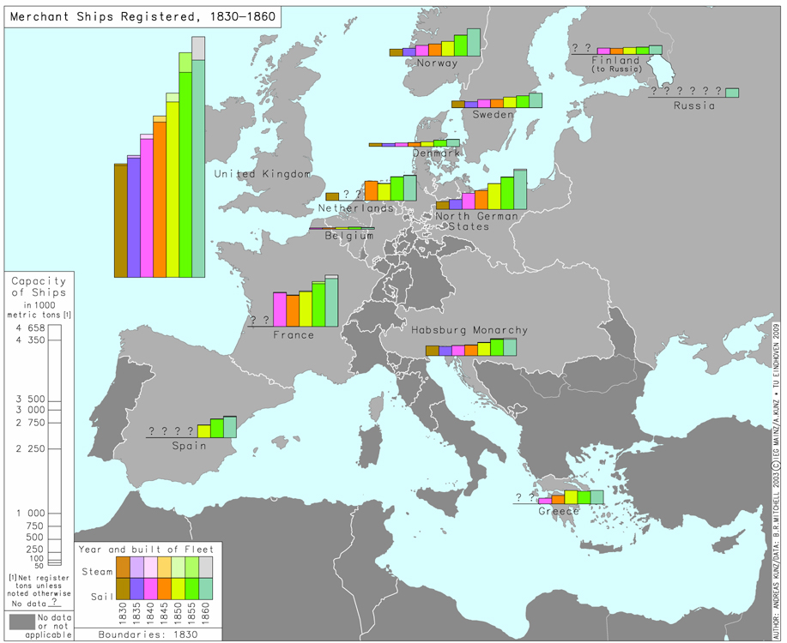787x643 pixels.
Task: Click the 'Capacity of Ships' scale heading
Action: click(x=38, y=287)
